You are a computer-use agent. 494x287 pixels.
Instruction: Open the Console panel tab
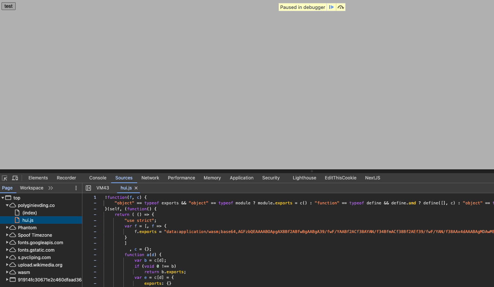98,178
